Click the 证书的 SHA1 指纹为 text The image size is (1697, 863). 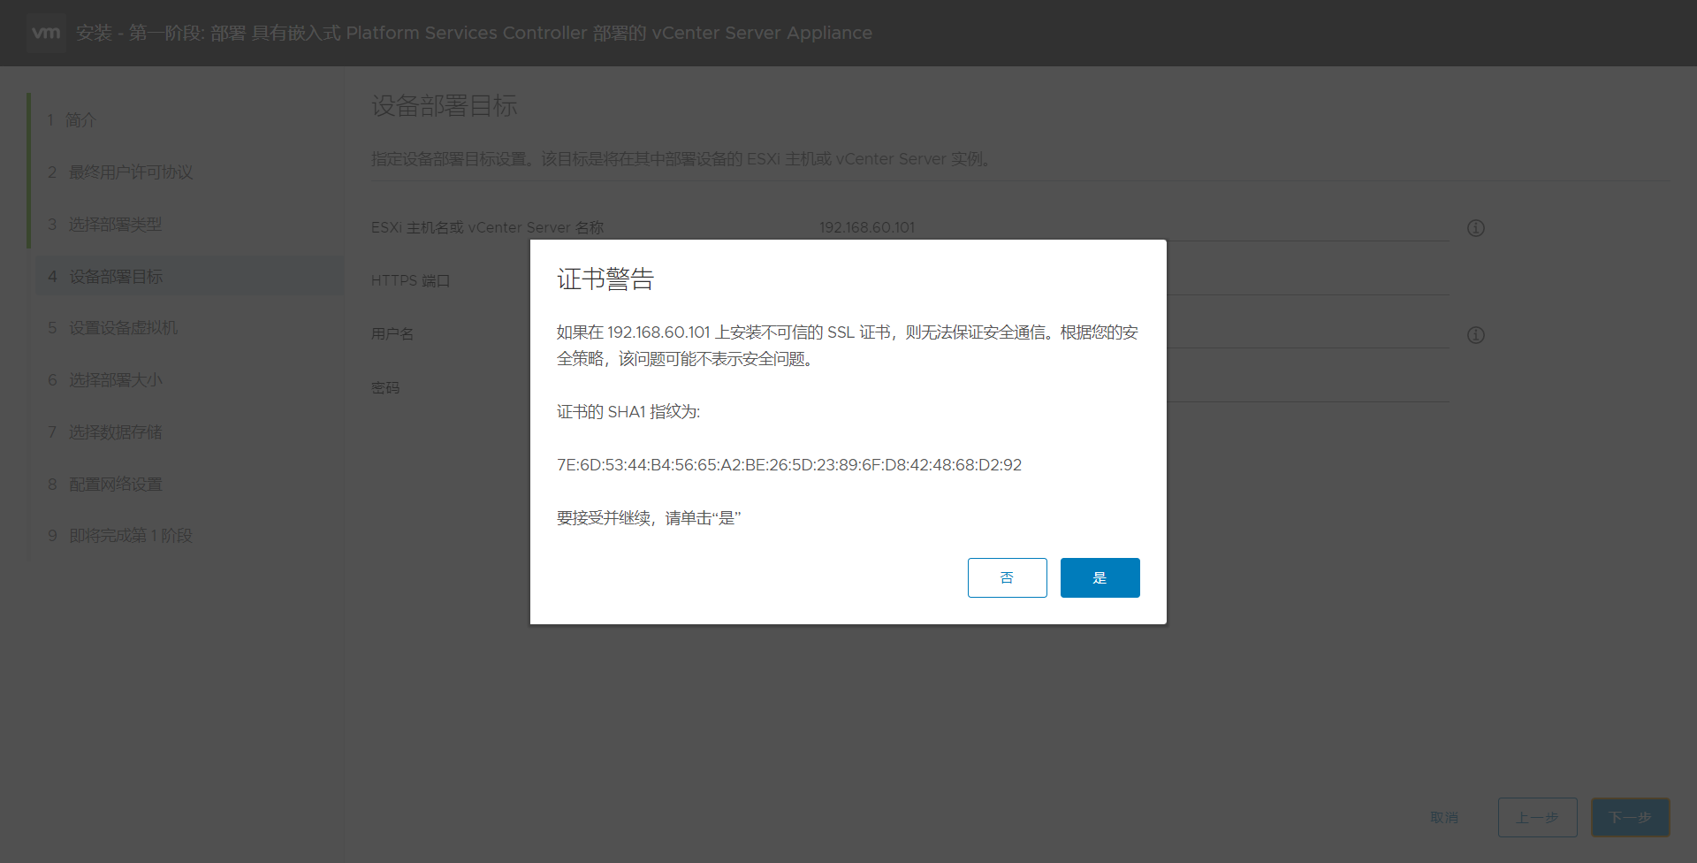[x=628, y=411]
